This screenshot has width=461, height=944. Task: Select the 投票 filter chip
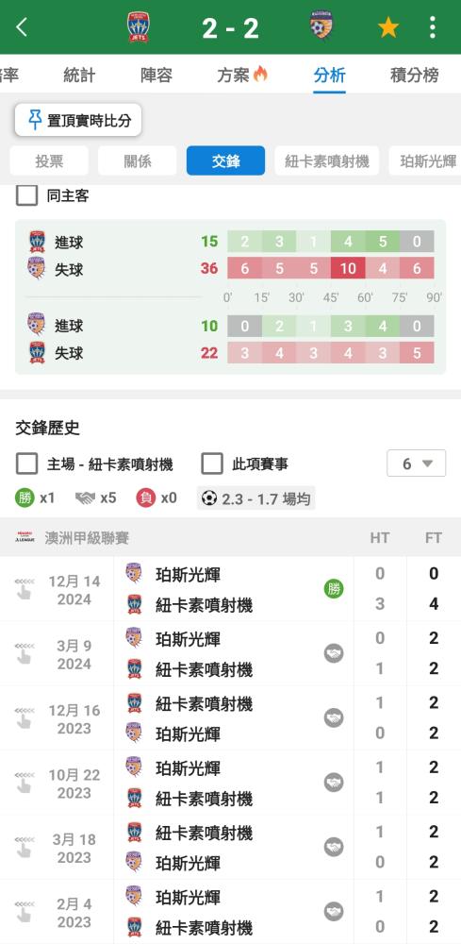[49, 160]
